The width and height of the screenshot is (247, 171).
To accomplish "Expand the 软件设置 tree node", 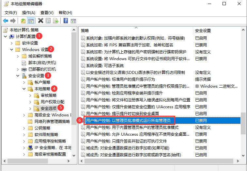I will click(x=11, y=43).
